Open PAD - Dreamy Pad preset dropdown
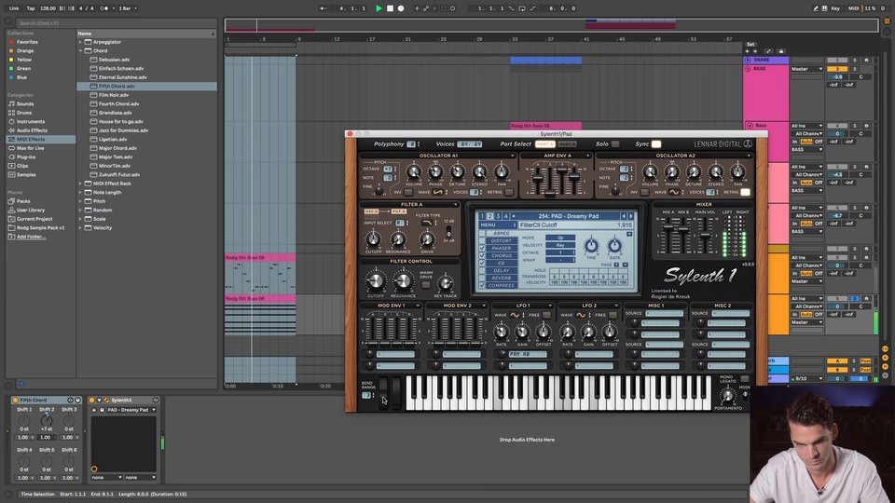The image size is (895, 503). click(x=131, y=410)
